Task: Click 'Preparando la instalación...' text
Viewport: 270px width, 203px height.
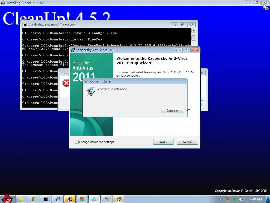Action: click(x=112, y=89)
